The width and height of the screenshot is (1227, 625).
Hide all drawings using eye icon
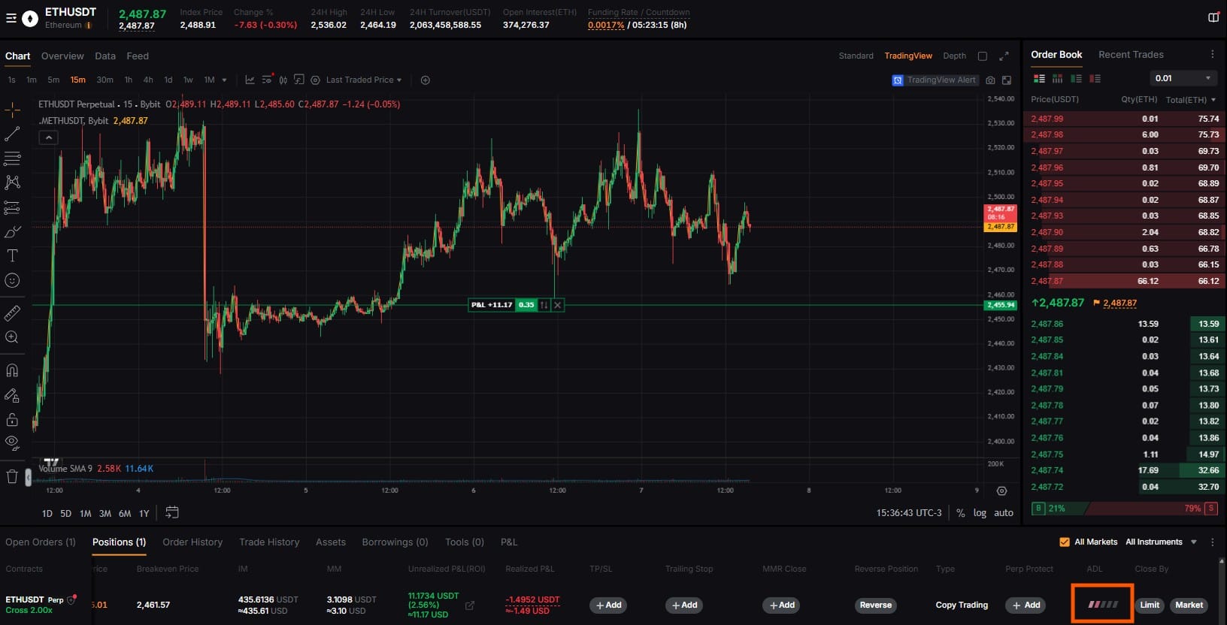[x=12, y=442]
